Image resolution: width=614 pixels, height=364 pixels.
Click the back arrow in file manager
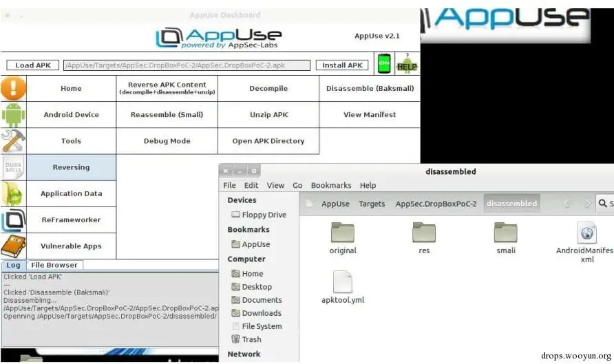(x=567, y=204)
